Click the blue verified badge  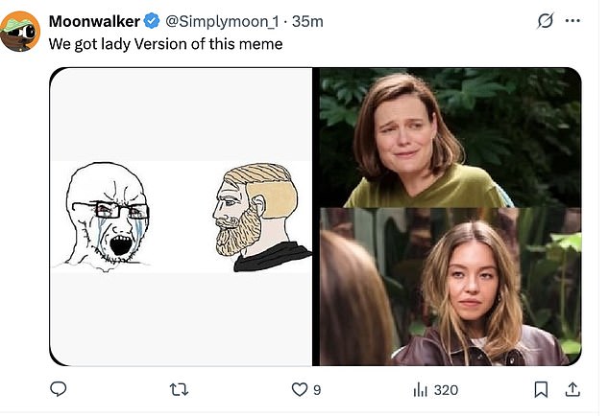click(x=152, y=21)
